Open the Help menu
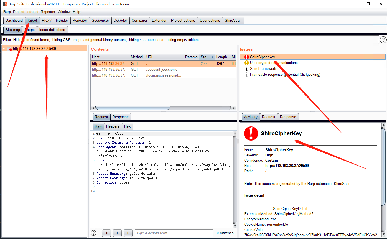This screenshot has height=239, width=387. (x=77, y=12)
